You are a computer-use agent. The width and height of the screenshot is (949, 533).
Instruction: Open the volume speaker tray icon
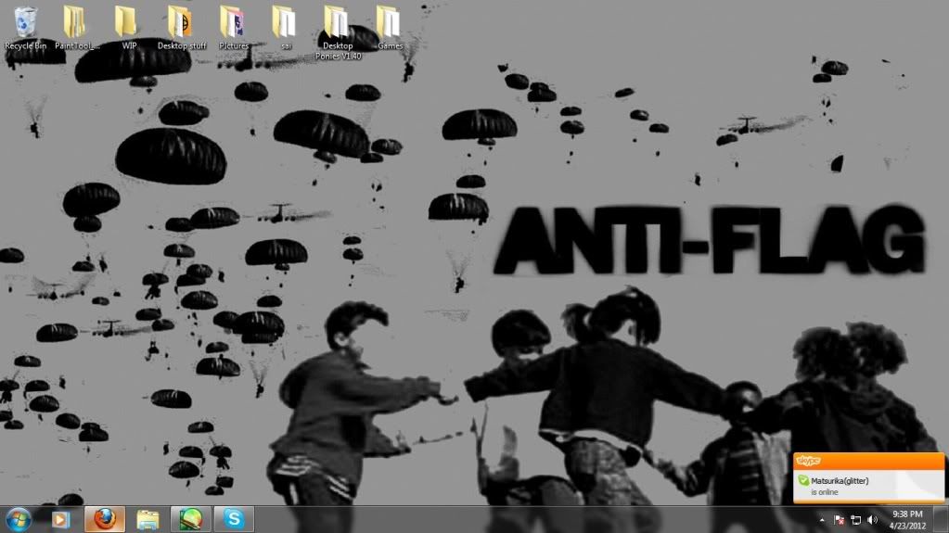872,520
